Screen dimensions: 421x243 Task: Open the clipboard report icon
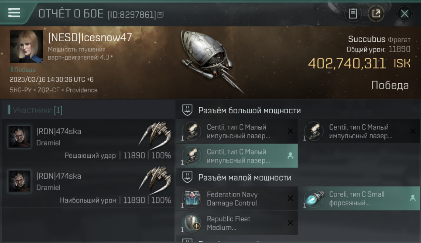[x=353, y=14]
